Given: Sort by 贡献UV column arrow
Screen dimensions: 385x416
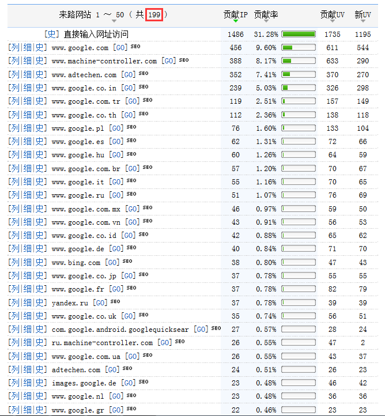Looking at the screenshot, I should coord(333,21).
